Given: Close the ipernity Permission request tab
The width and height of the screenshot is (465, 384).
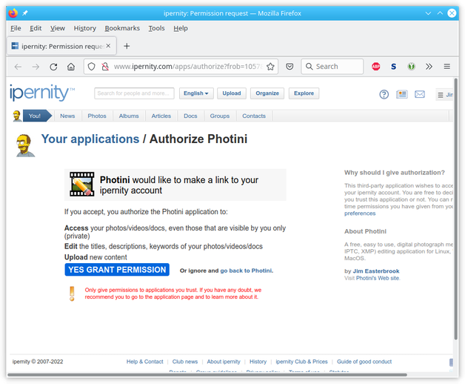Looking at the screenshot, I should coord(108,46).
